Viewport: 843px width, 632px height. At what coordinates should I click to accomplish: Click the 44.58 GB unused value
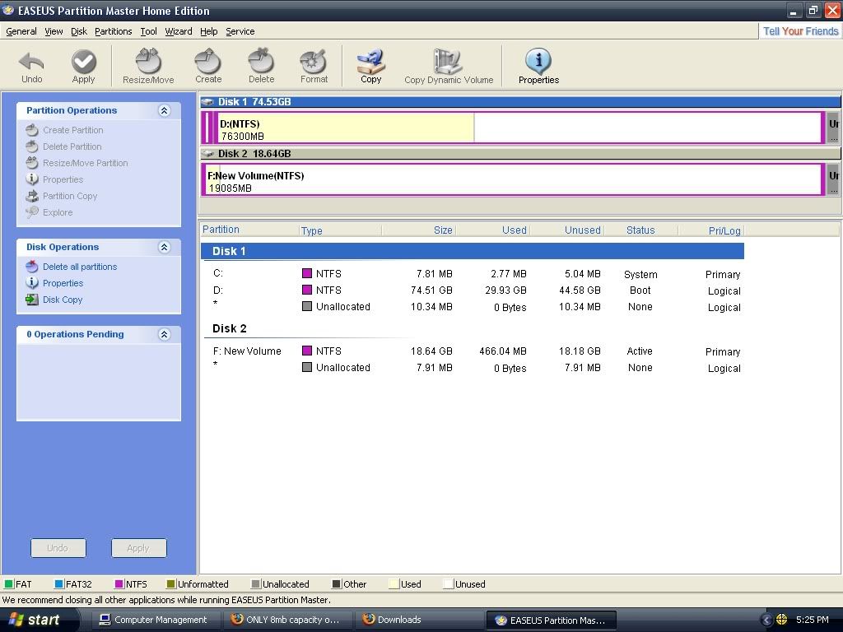(580, 290)
